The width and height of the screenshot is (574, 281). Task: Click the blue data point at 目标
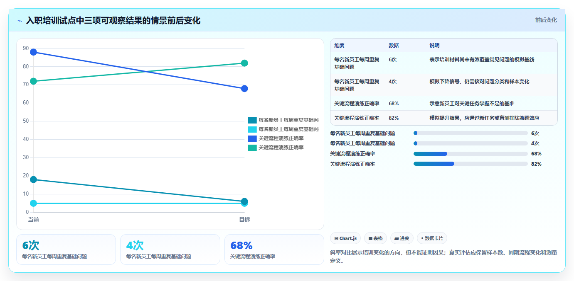pyautogui.click(x=244, y=89)
